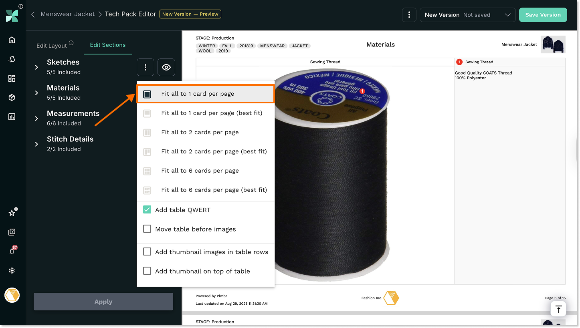Image resolution: width=580 pixels, height=328 pixels.
Task: Open notifications bell with 87 badge
Action: point(12,251)
